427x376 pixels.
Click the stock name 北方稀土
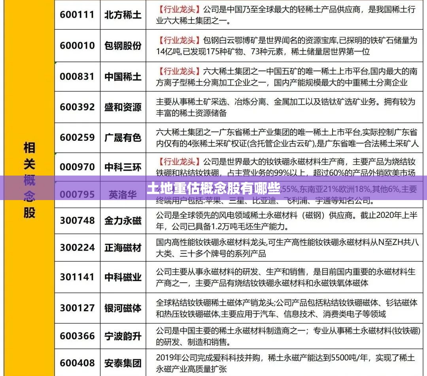[x=123, y=15]
